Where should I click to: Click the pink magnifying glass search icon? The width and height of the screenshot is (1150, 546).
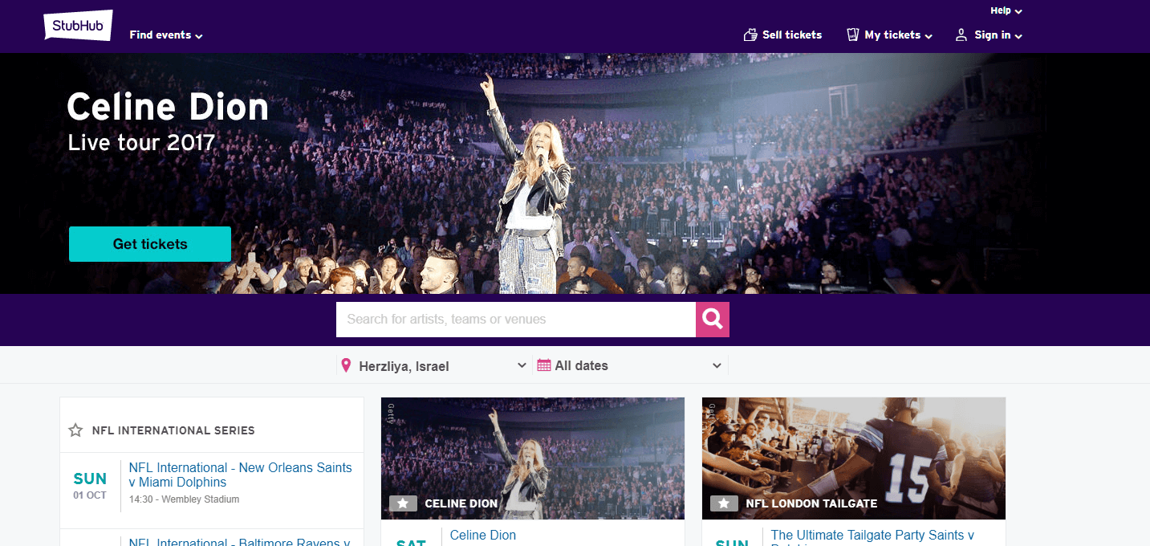point(712,319)
